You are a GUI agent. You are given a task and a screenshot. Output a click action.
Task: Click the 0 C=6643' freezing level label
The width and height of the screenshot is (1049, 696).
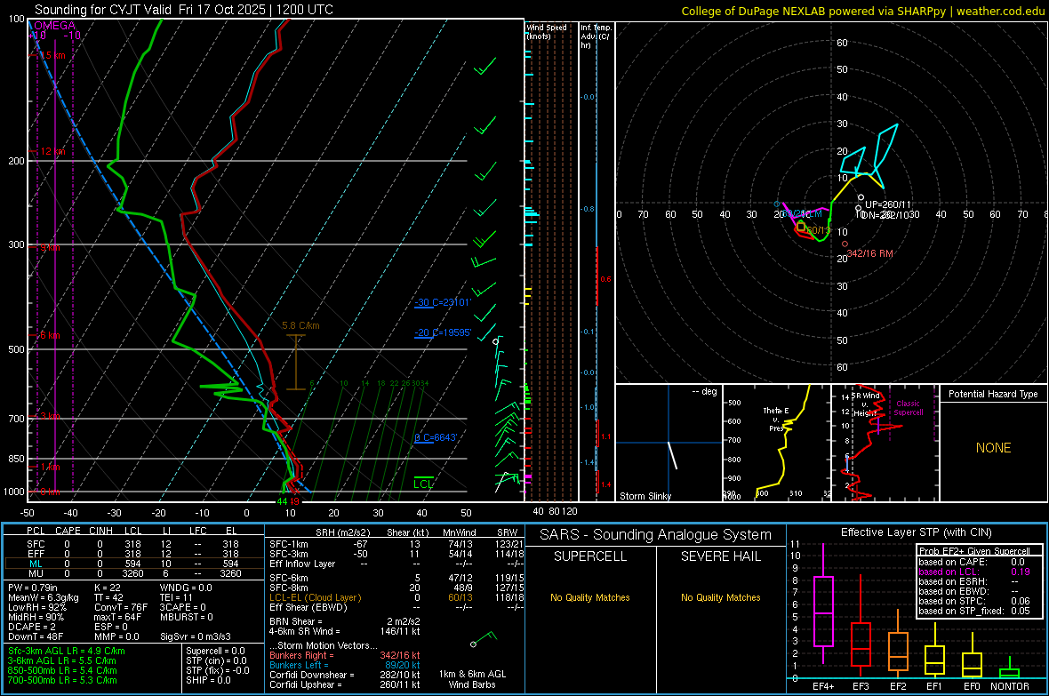pyautogui.click(x=436, y=437)
